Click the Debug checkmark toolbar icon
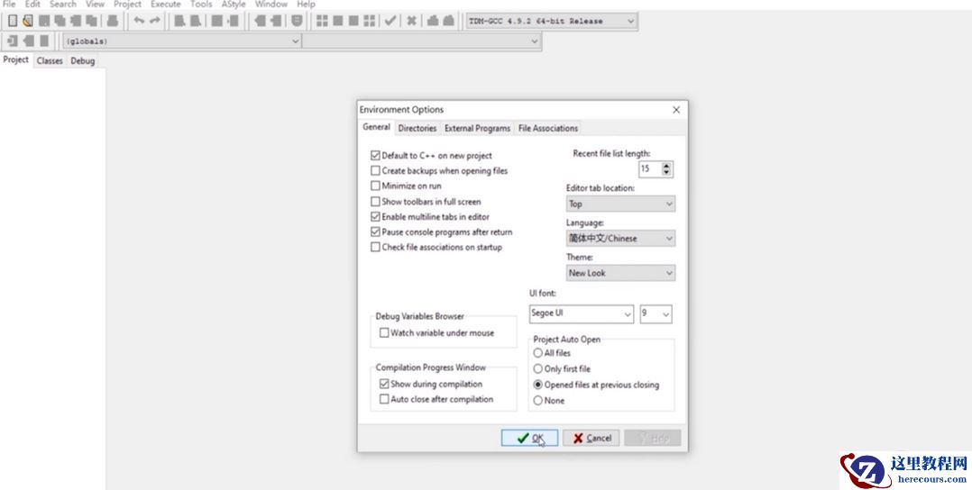 tap(390, 21)
